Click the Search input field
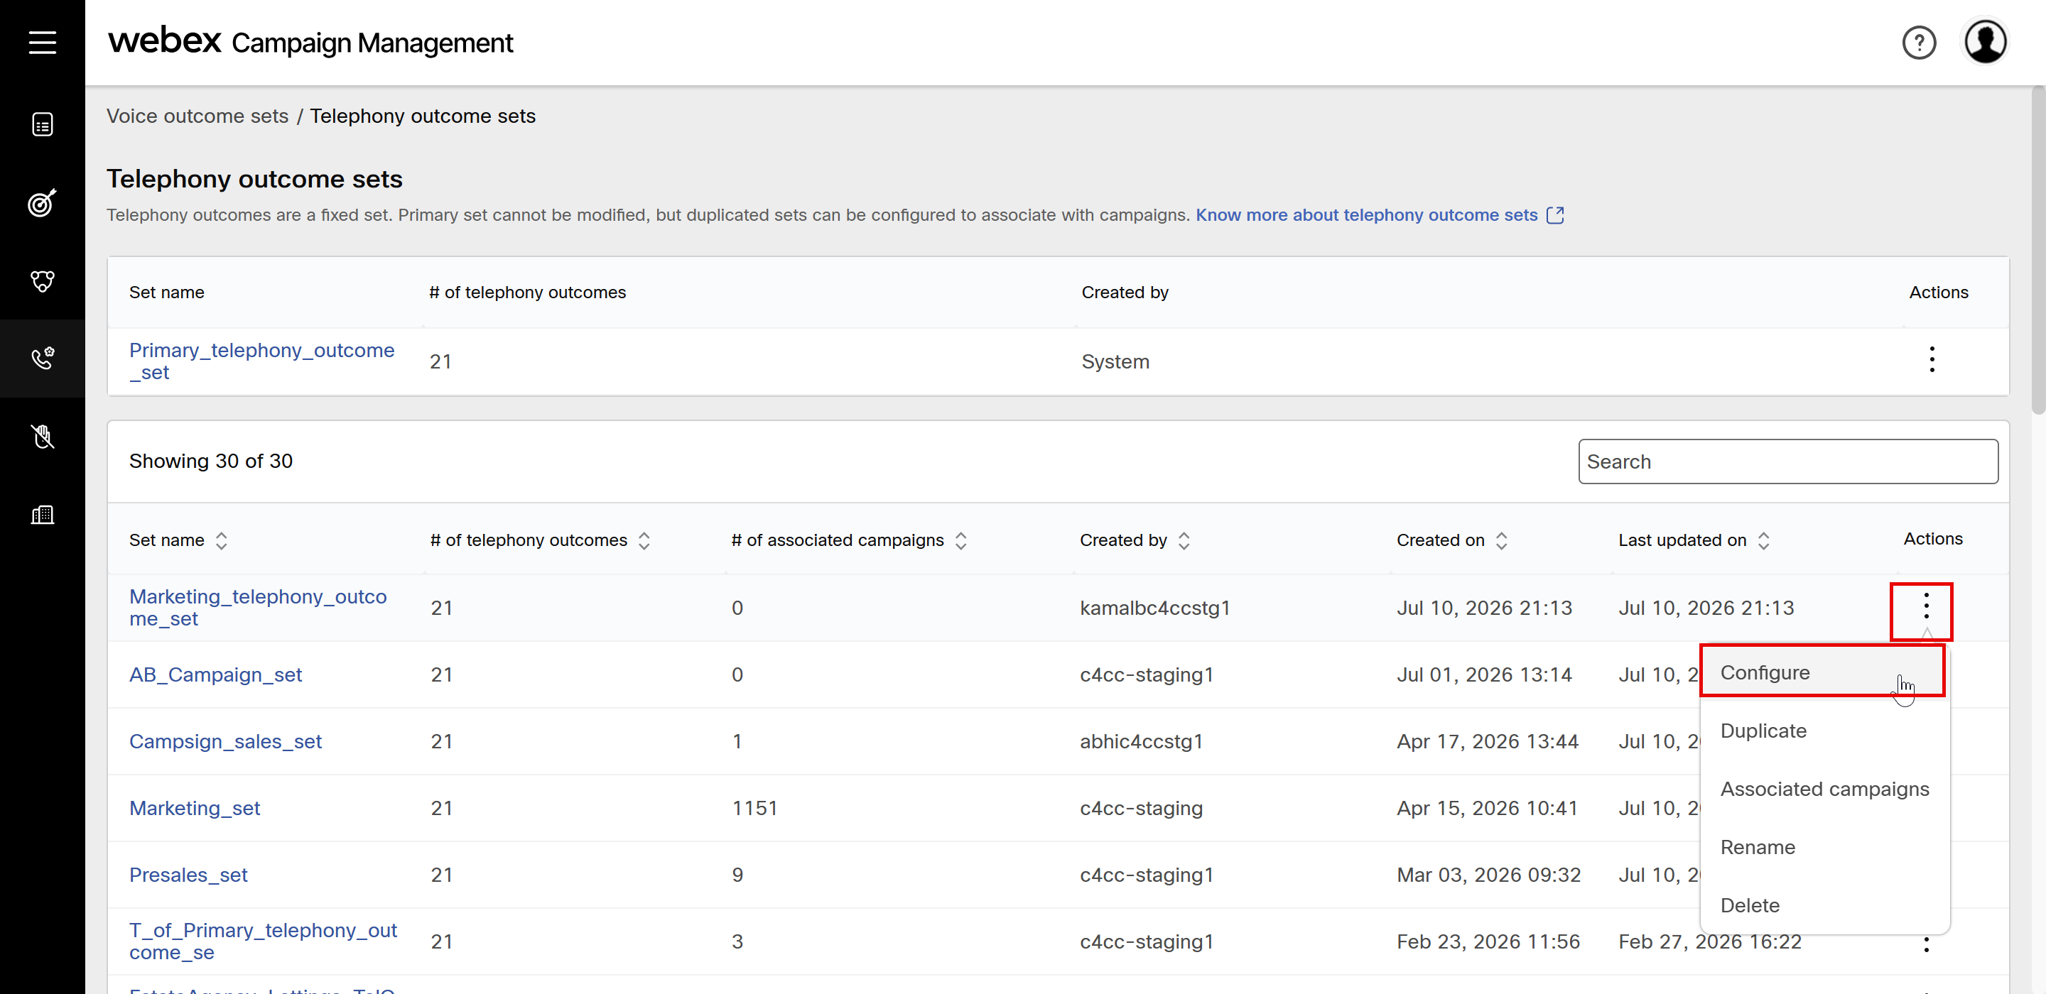Image resolution: width=2046 pixels, height=994 pixels. click(1787, 461)
